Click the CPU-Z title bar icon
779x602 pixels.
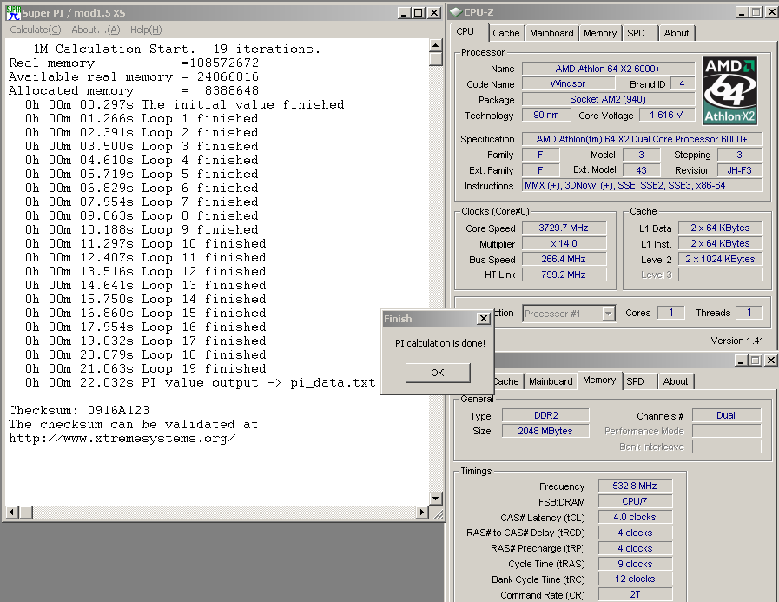[x=456, y=12]
